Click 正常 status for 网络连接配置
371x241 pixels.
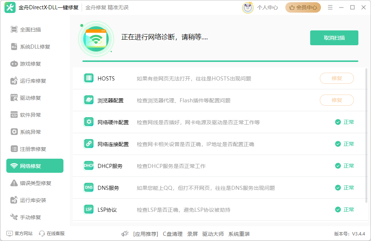345,144
